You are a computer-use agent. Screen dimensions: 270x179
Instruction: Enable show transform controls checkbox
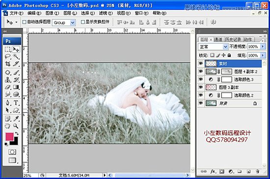(83, 22)
